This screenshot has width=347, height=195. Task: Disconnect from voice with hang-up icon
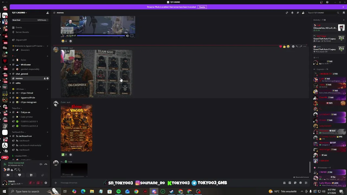[x=46, y=164]
